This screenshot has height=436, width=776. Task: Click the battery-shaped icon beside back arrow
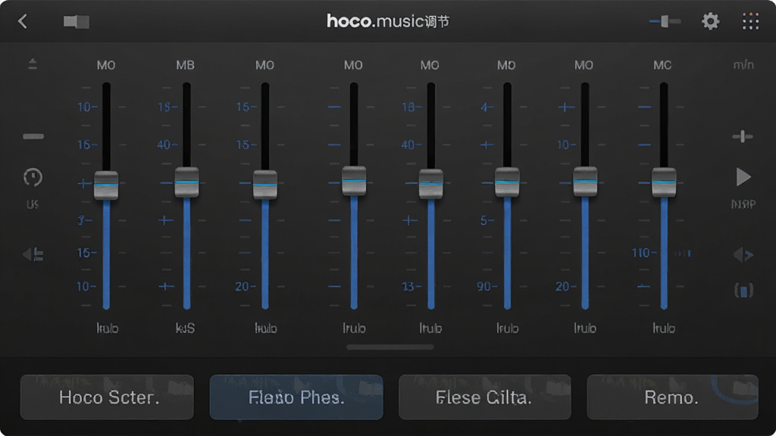(77, 22)
